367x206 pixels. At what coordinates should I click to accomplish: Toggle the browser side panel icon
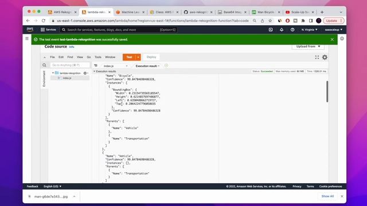(x=311, y=21)
